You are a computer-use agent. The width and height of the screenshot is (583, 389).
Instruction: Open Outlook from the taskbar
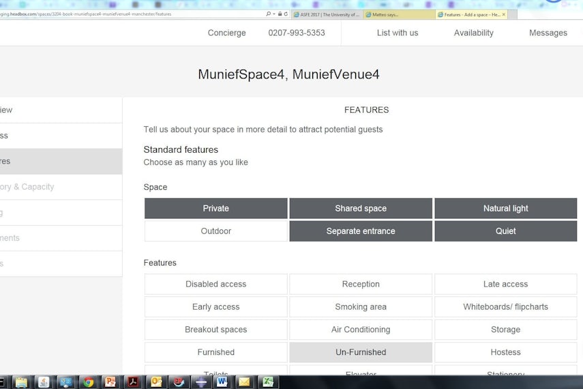pyautogui.click(x=155, y=382)
